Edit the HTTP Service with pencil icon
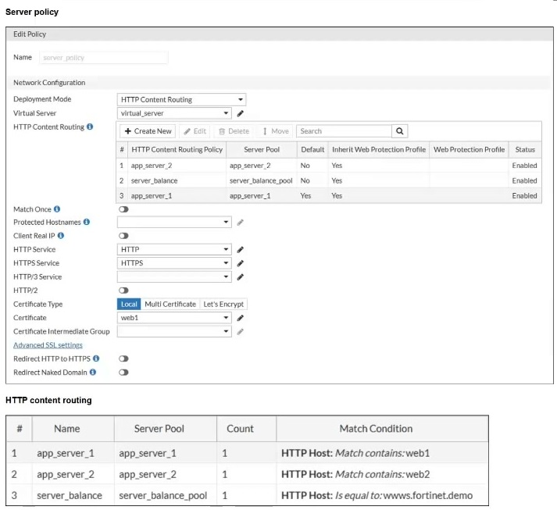 pyautogui.click(x=240, y=250)
